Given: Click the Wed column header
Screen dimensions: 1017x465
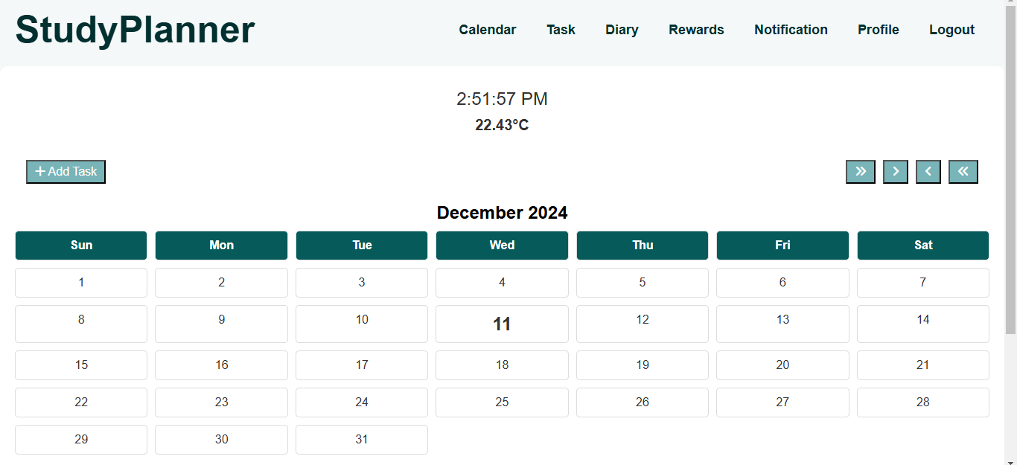Looking at the screenshot, I should pyautogui.click(x=502, y=246).
